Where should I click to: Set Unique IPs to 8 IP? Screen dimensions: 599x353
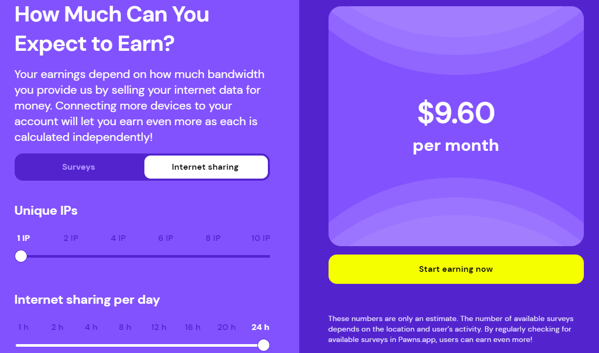click(x=213, y=238)
